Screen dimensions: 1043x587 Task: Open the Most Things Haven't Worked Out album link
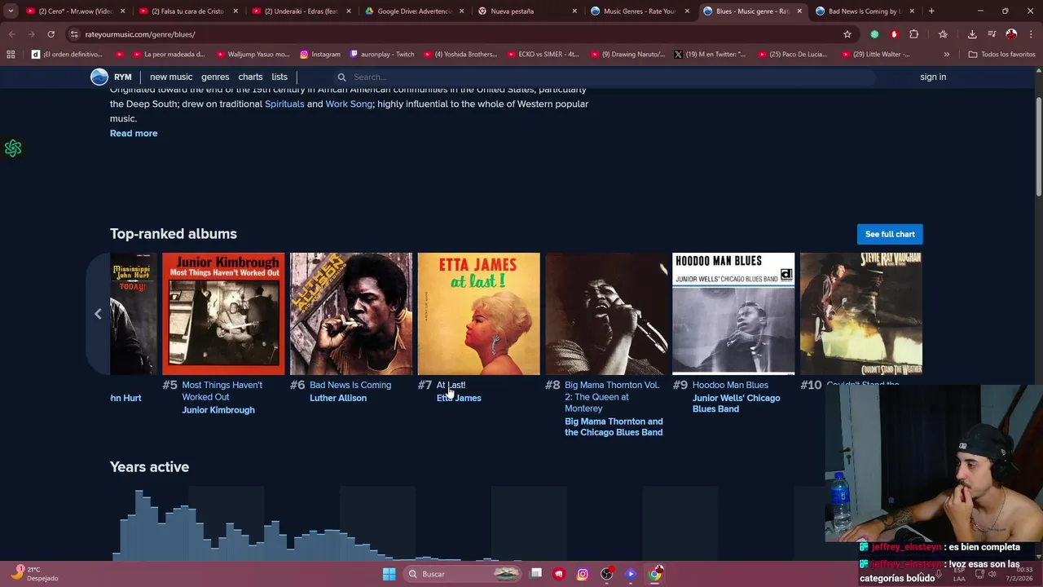(222, 391)
